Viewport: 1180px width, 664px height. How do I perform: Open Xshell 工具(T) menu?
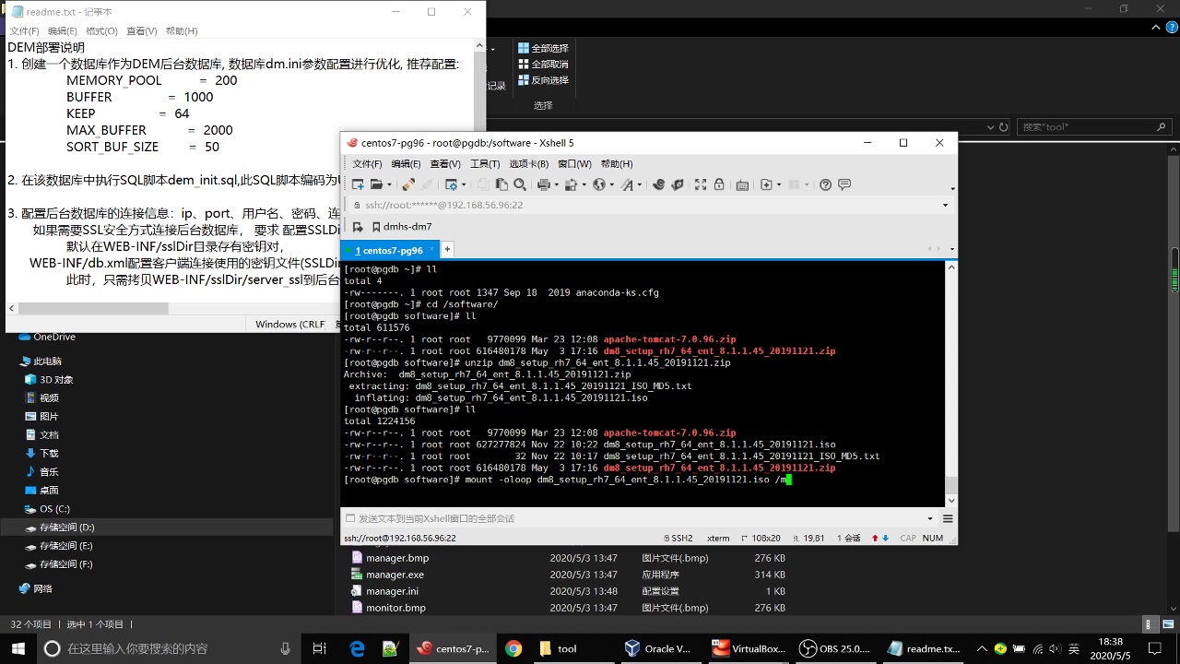(485, 164)
